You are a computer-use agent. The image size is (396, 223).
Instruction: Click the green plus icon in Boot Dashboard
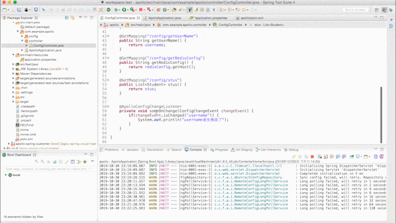85,162
